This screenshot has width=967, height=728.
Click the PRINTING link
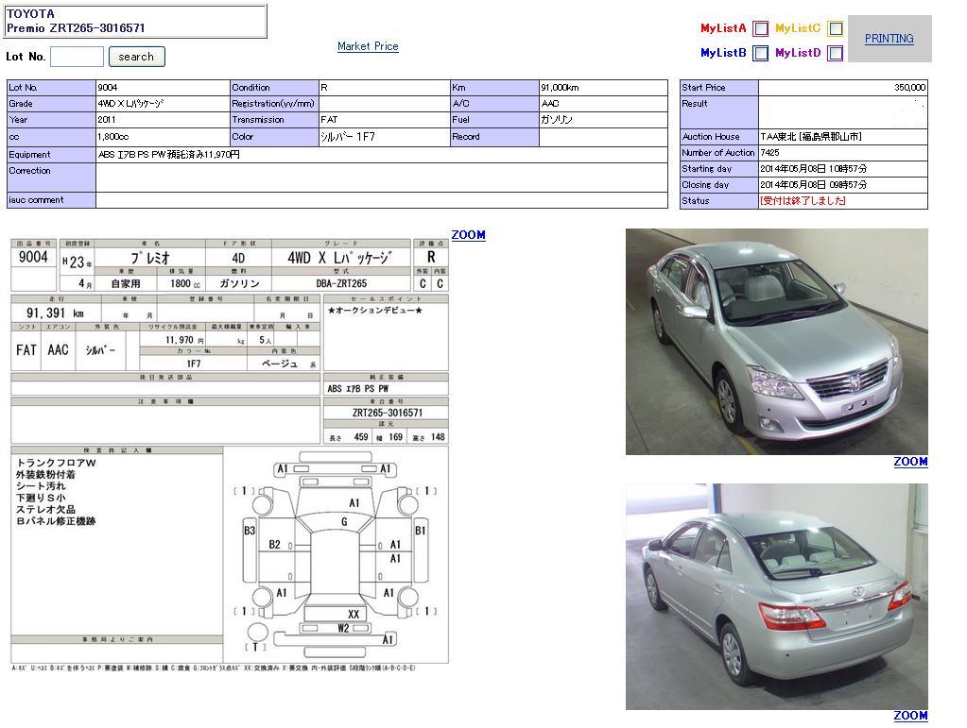point(889,39)
